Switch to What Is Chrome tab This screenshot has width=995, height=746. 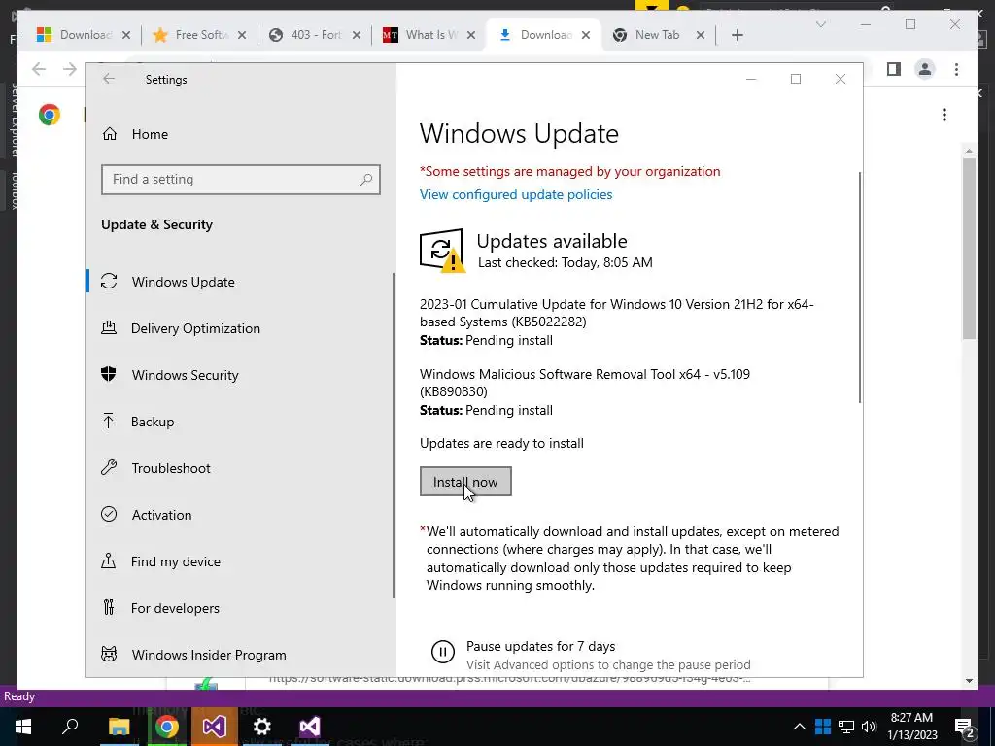pos(430,35)
